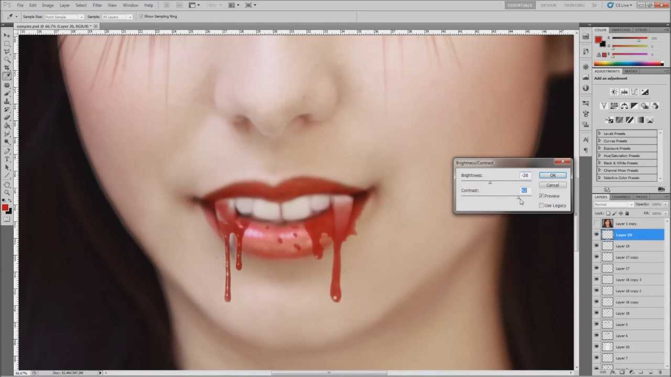Click the Contrast value input field
671x377 pixels.
(x=525, y=190)
